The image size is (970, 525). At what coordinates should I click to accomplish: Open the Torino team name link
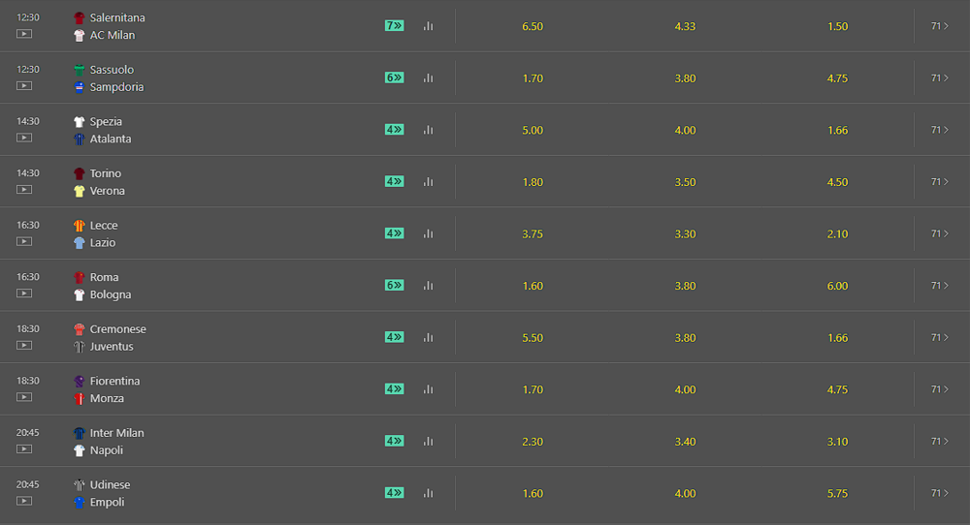106,173
